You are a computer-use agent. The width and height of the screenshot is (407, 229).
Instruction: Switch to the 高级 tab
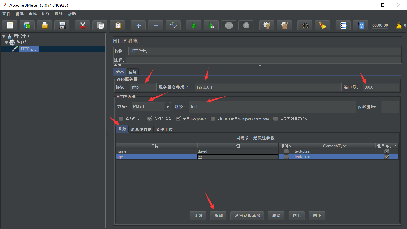pyautogui.click(x=132, y=72)
